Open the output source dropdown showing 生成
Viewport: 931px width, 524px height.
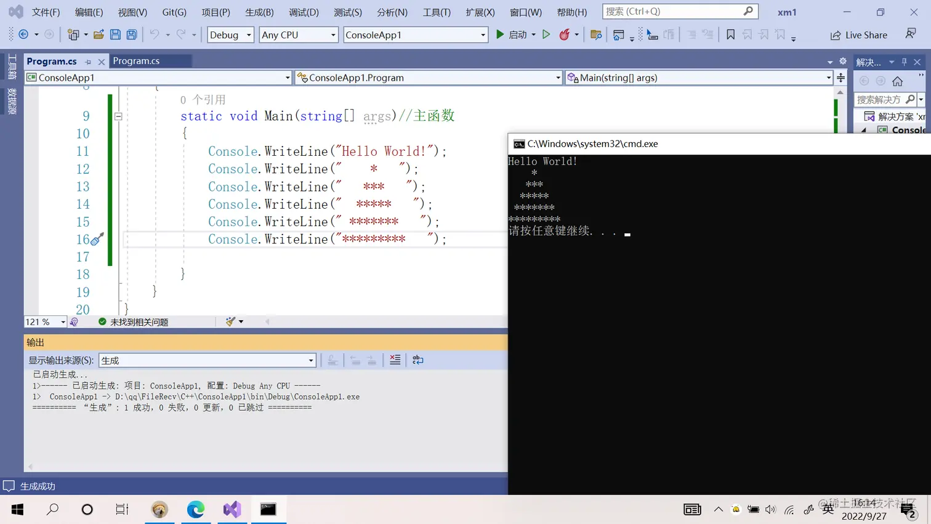(208, 360)
